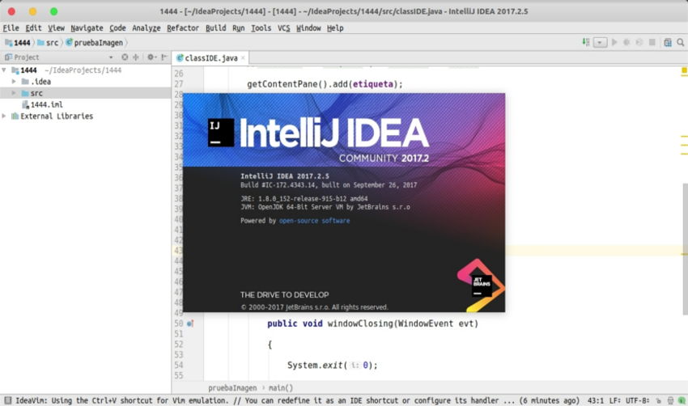This screenshot has height=406, width=688.
Task: Click the open-source software link
Action: [x=314, y=221]
